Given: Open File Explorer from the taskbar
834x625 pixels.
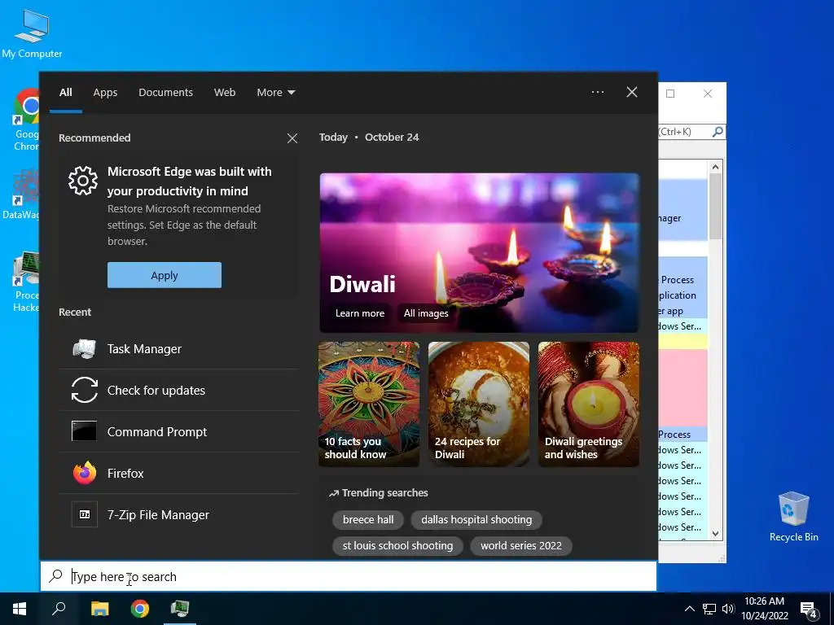Looking at the screenshot, I should 99,609.
